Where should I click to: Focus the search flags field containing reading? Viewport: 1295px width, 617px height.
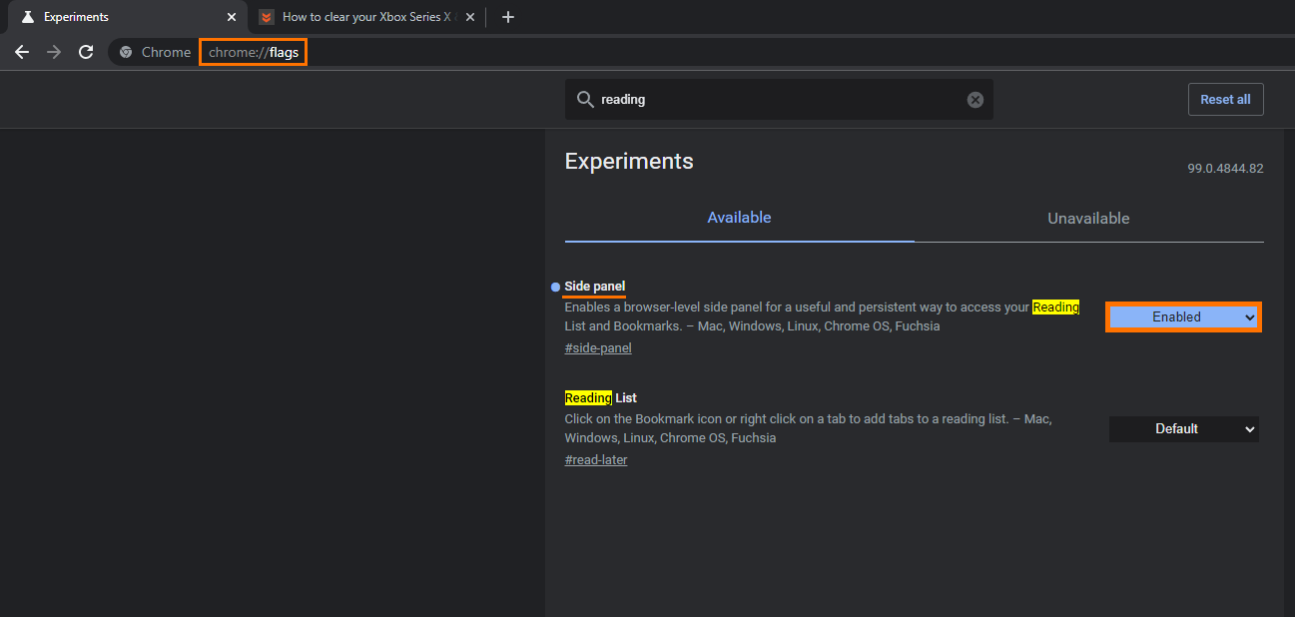pos(779,100)
